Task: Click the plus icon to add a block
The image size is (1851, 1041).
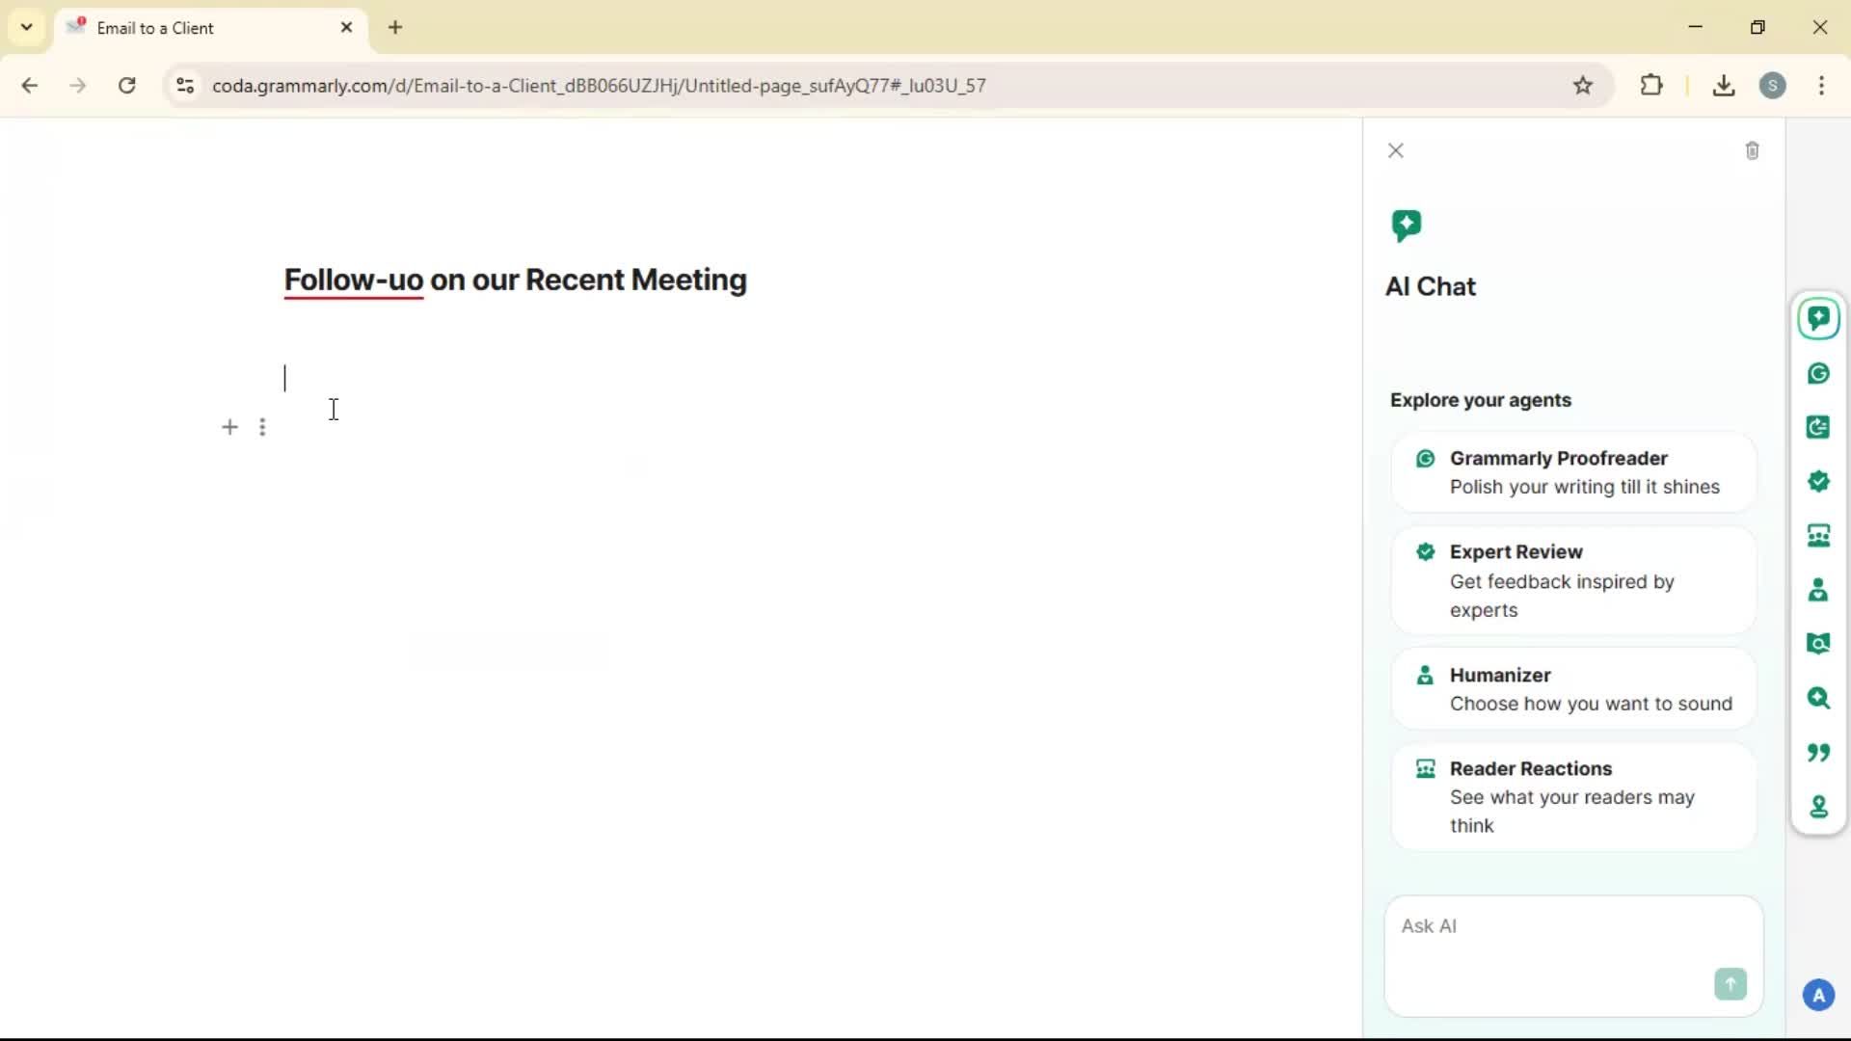Action: tap(229, 427)
